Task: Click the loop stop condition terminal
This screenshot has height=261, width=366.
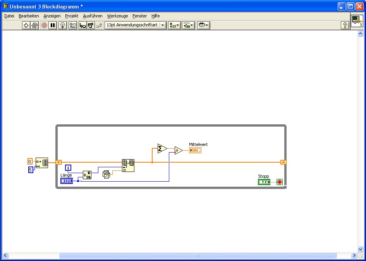Action: (280, 182)
